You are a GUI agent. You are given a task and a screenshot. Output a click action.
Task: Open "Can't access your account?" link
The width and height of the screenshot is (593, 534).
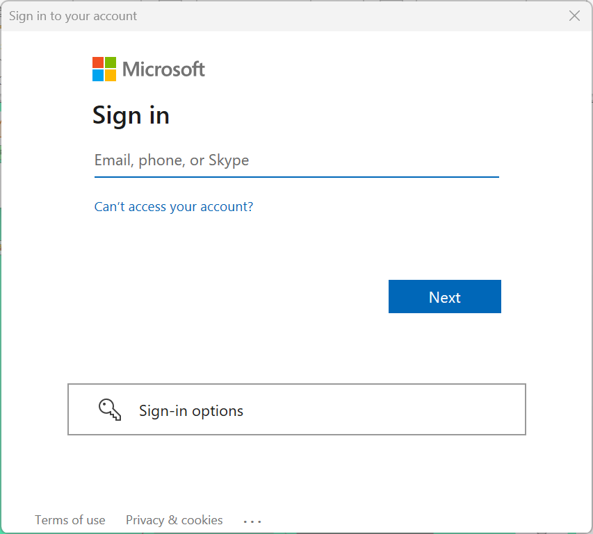[x=174, y=207]
